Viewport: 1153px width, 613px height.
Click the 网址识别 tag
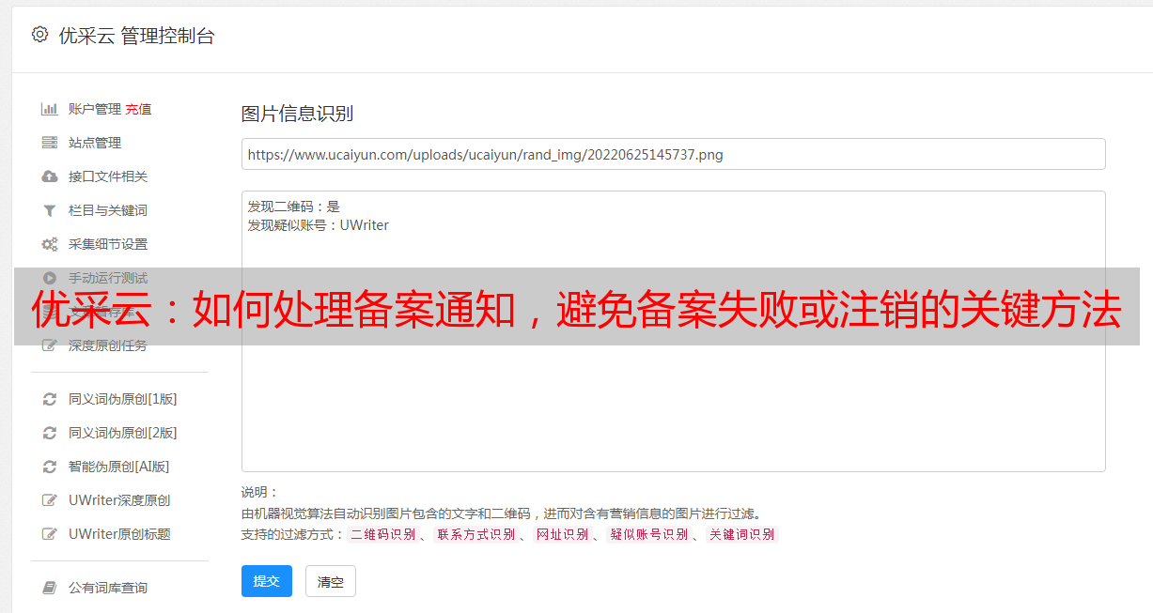coord(562,534)
